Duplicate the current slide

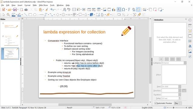tap(150, 9)
